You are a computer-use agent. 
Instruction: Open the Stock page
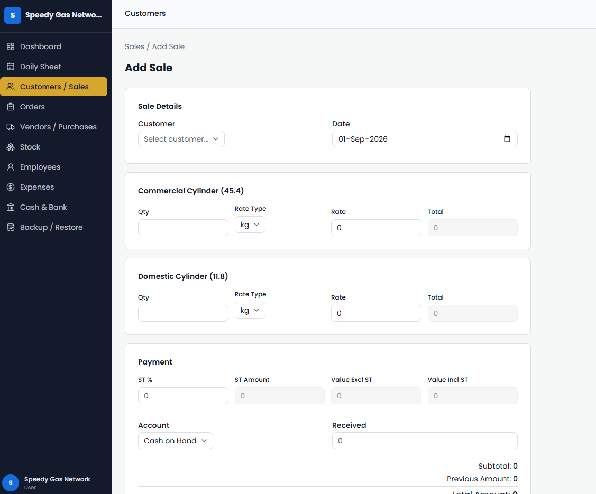[53, 147]
